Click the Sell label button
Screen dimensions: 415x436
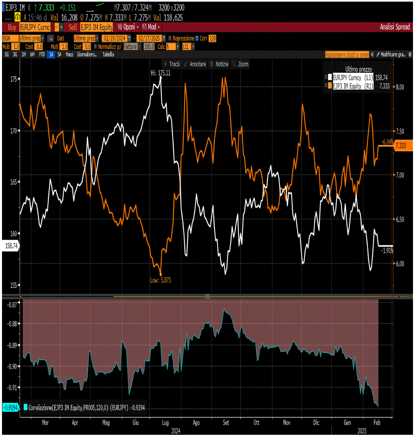73,27
